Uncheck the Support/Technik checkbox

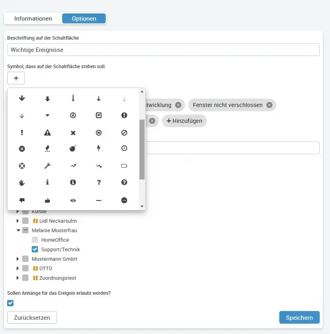click(x=35, y=249)
